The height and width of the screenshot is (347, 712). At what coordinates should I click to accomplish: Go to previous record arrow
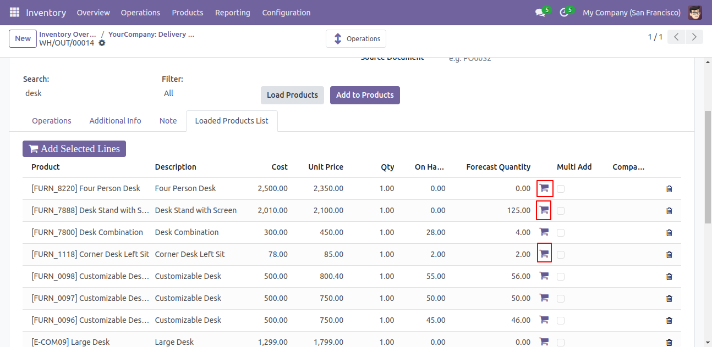click(x=676, y=37)
